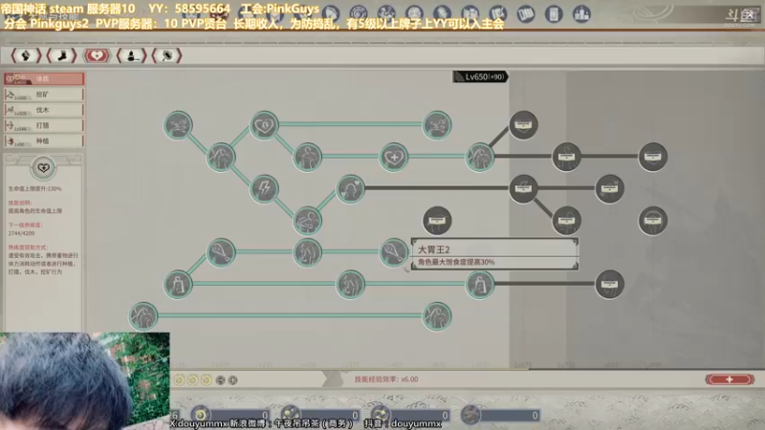The width and height of the screenshot is (765, 430).
Task: Open the podium ranking icon in top bar
Action: click(x=581, y=13)
